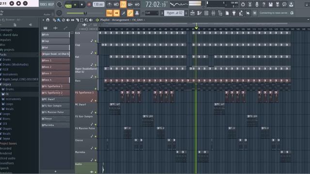The height and width of the screenshot is (174, 310).
Task: Click the one-click audio recording microphone icon
Action: pyautogui.click(x=257, y=4)
